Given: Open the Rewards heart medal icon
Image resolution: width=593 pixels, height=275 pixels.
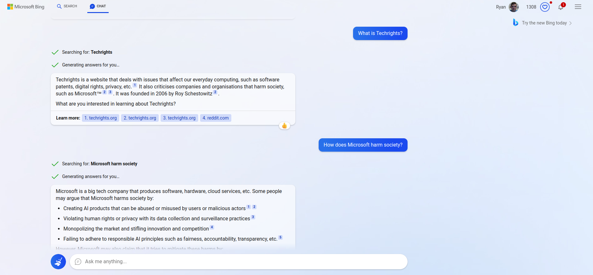Looking at the screenshot, I should click(545, 7).
